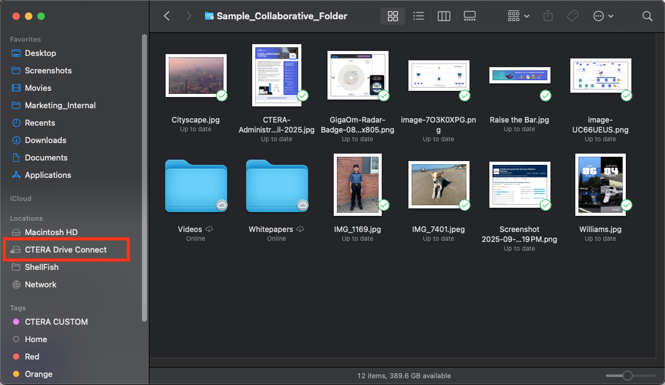Select Williams.jpg thumbnail
Viewport: 665px width, 385px height.
tap(600, 185)
